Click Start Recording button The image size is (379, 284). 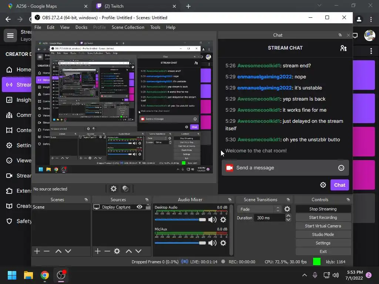323,217
